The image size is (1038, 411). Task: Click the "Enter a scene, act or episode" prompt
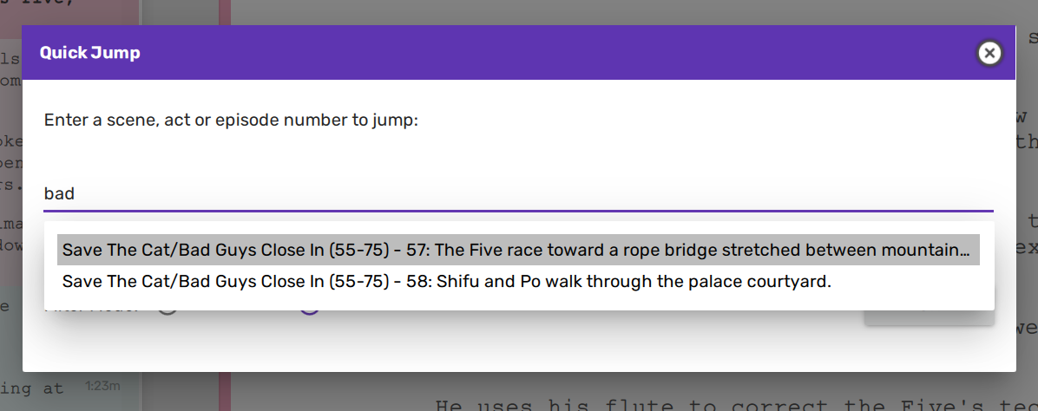pos(232,120)
